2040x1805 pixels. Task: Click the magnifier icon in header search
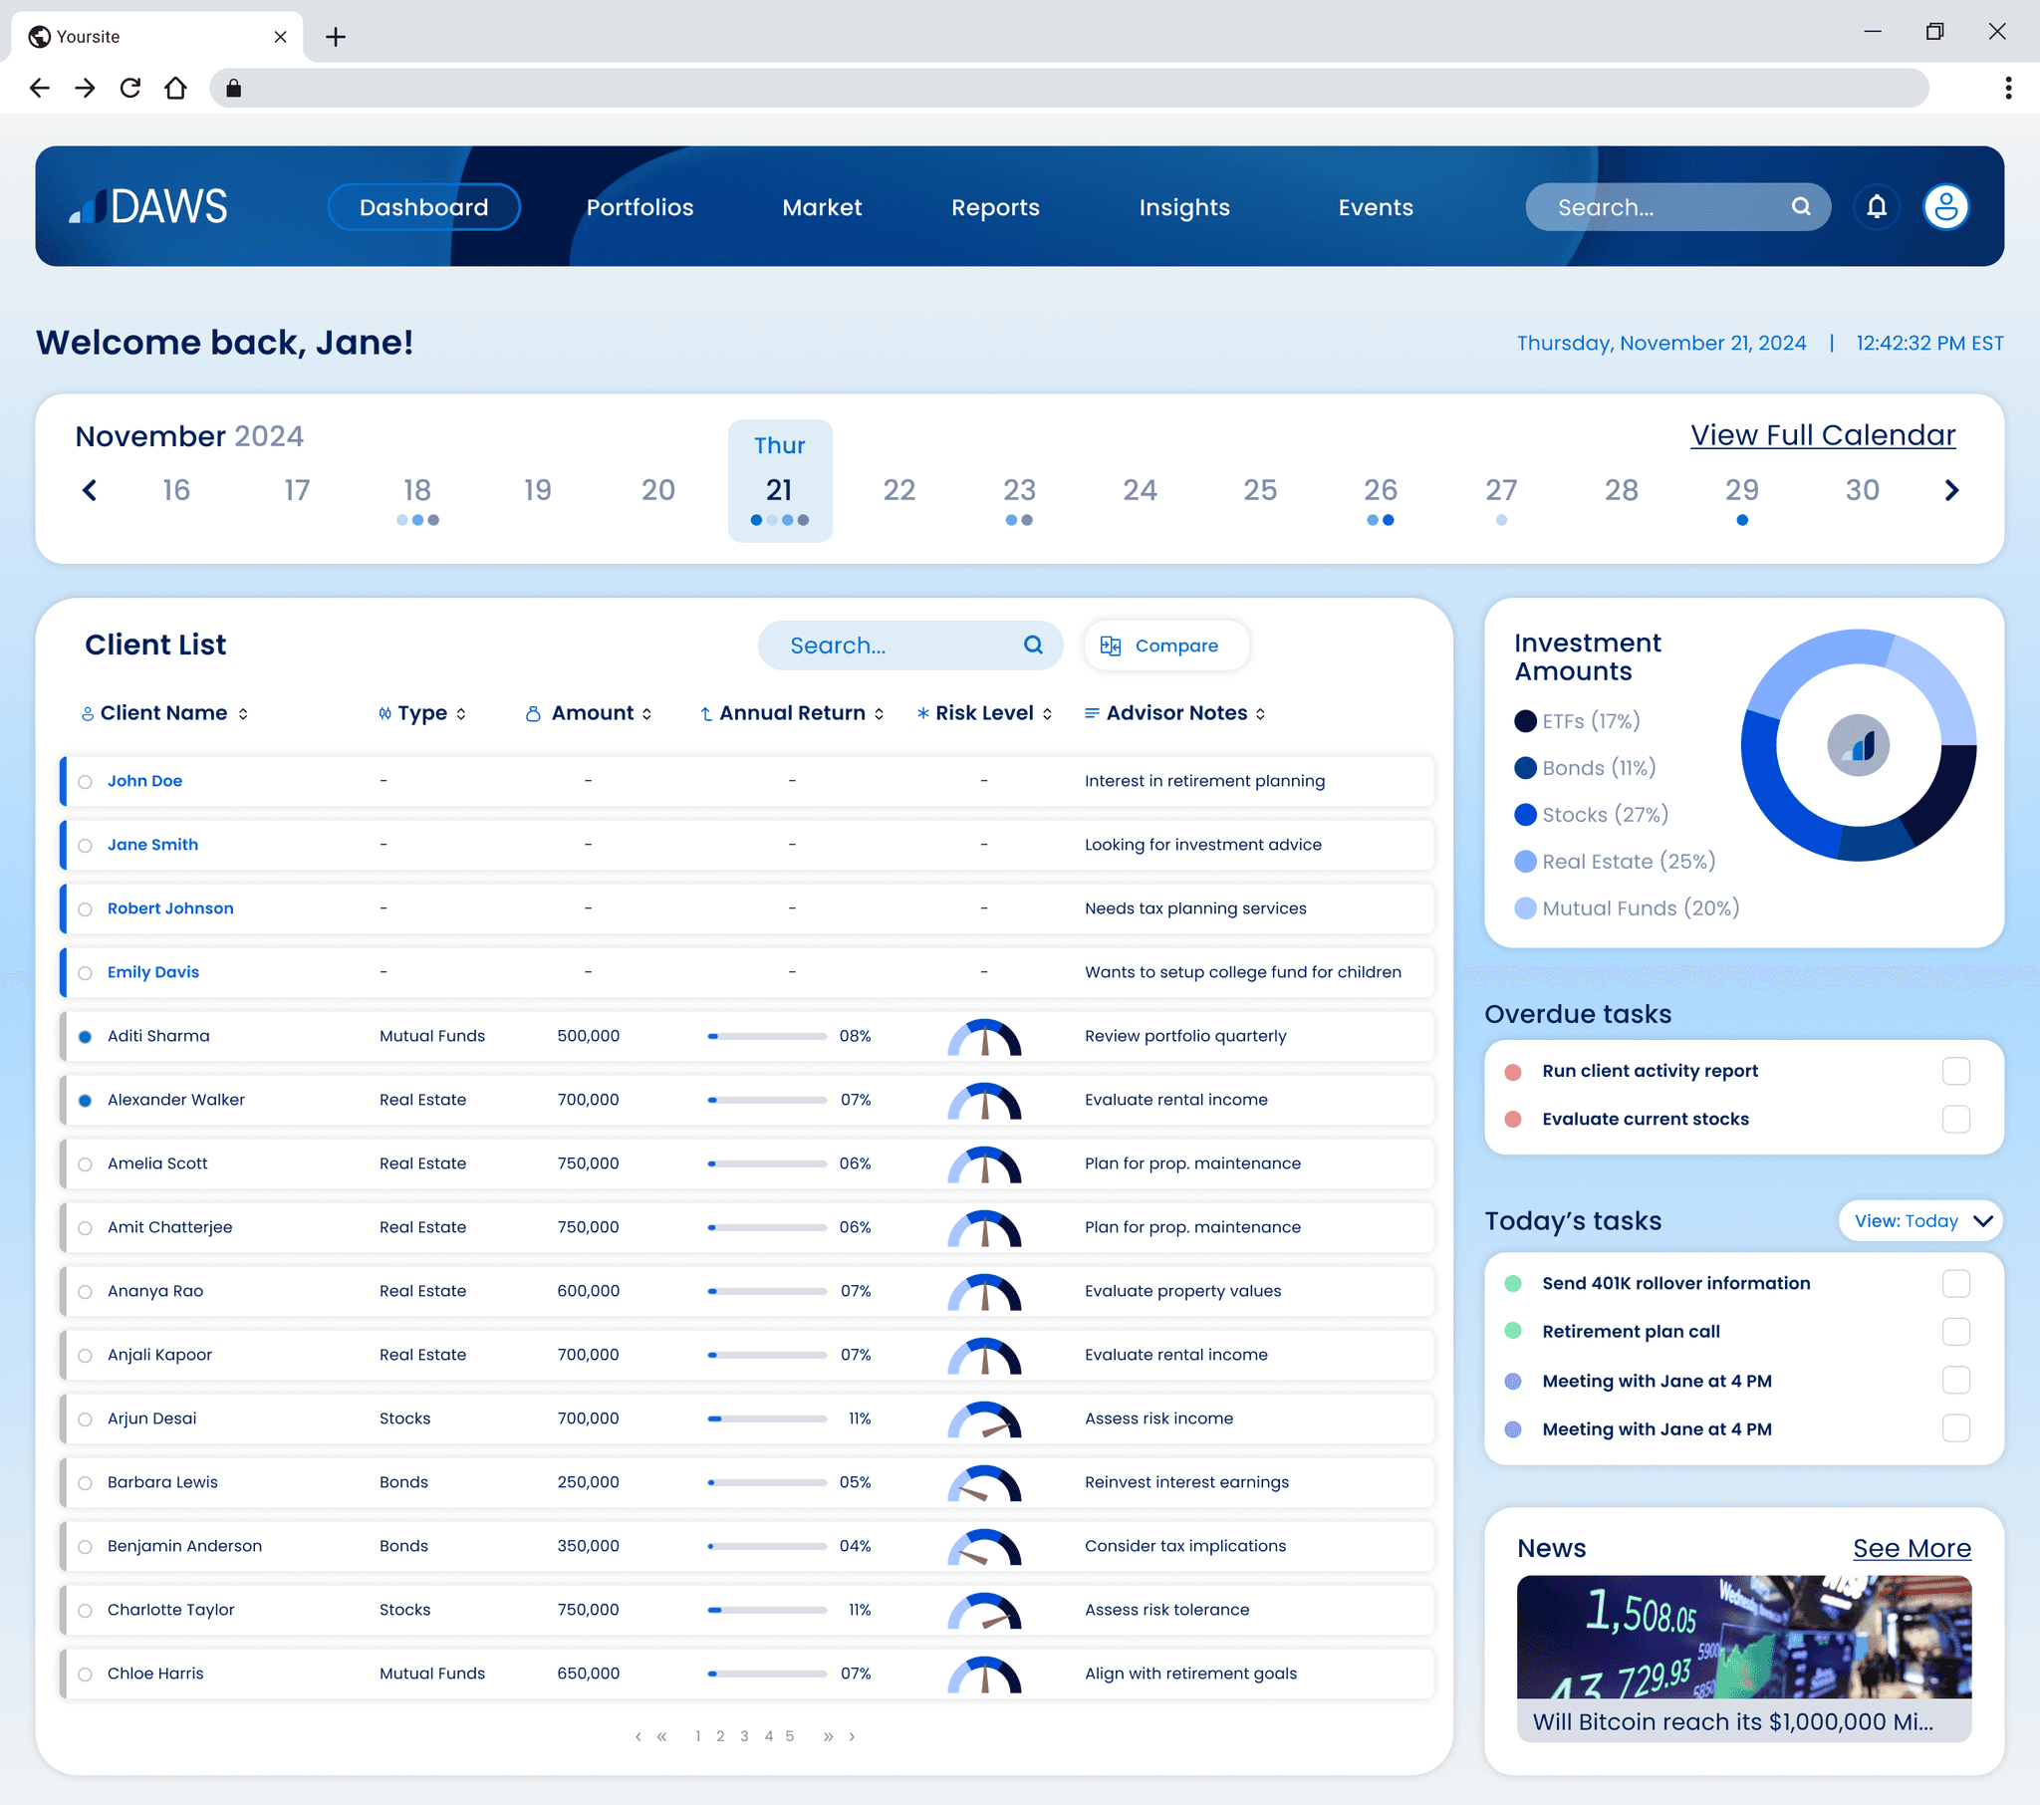tap(1801, 206)
